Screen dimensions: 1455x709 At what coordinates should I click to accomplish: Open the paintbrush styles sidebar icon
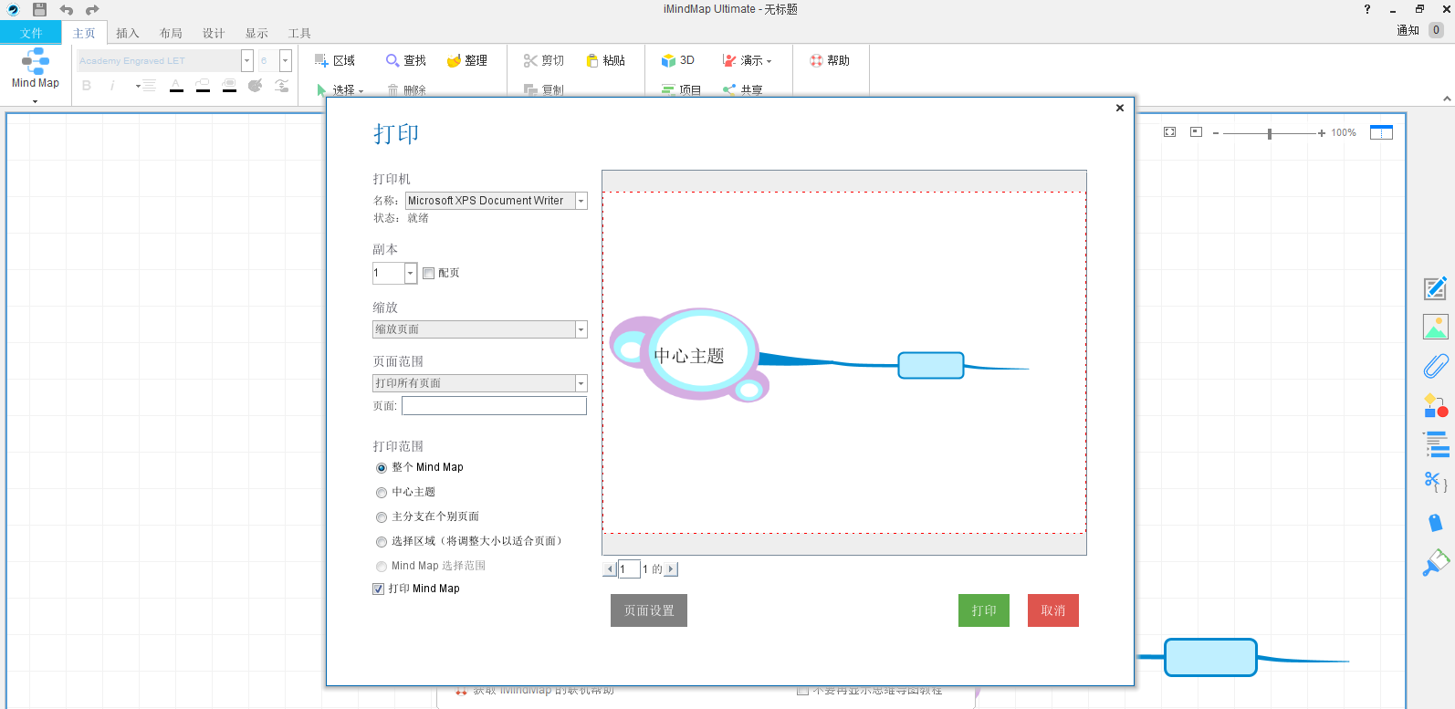[1436, 562]
